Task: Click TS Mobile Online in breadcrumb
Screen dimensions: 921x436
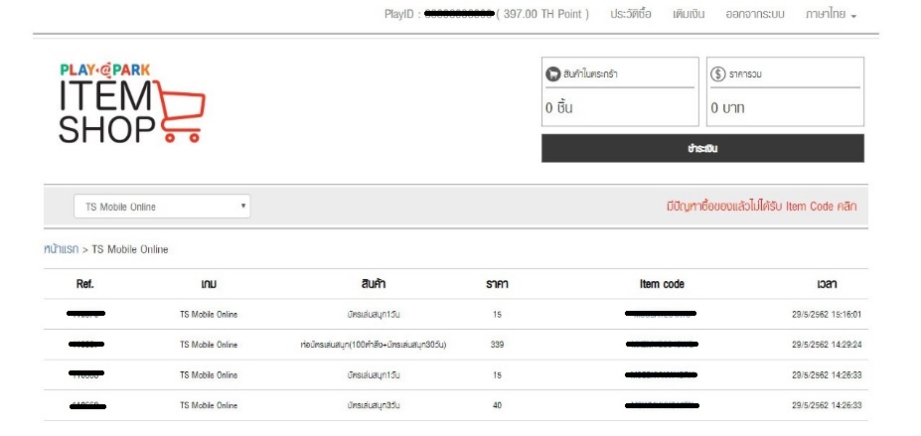Action: click(x=130, y=249)
